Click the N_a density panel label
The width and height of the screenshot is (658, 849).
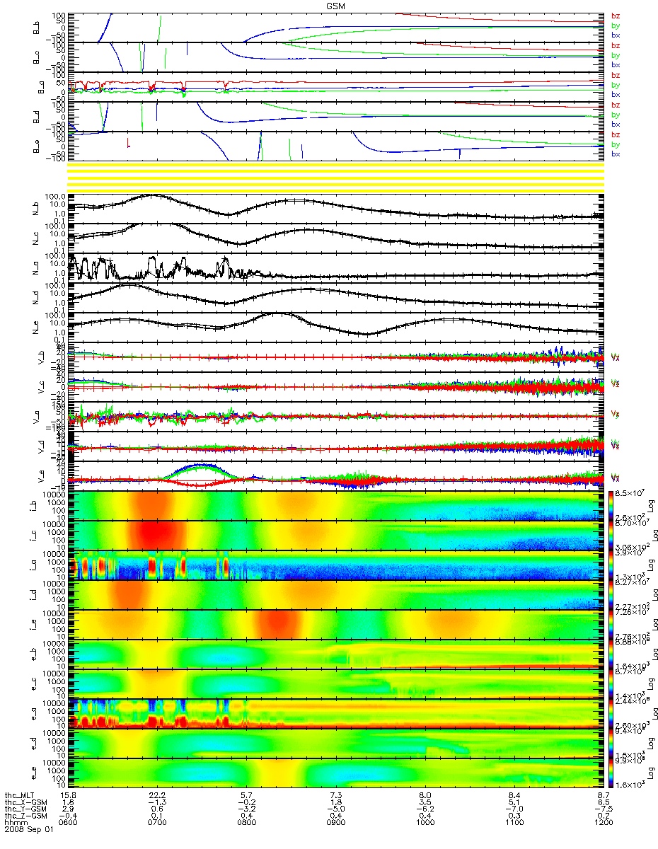tap(36, 267)
